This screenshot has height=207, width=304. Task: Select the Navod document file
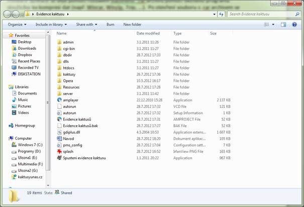point(68,138)
